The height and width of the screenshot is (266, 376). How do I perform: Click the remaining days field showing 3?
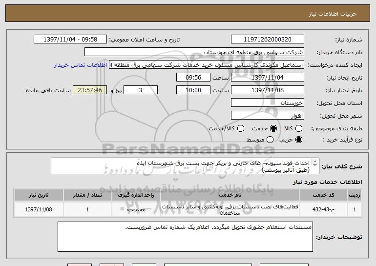(141, 90)
